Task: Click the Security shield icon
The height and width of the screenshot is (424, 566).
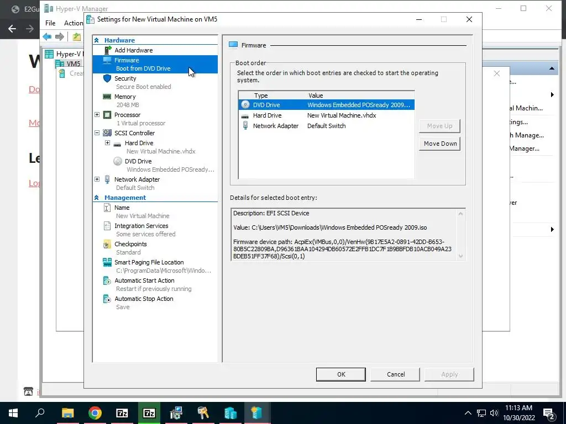Action: coord(107,78)
